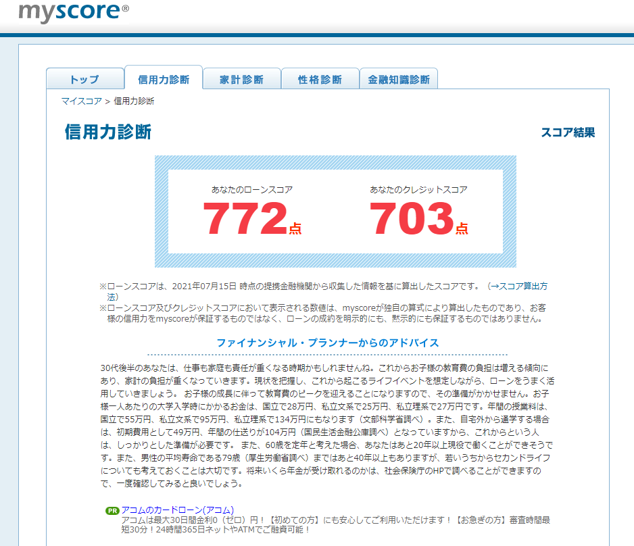Screen dimensions: 634x546
Task: Click the ファイナンシャル・プランナーからのアドバイス heading
Action: pos(327,343)
